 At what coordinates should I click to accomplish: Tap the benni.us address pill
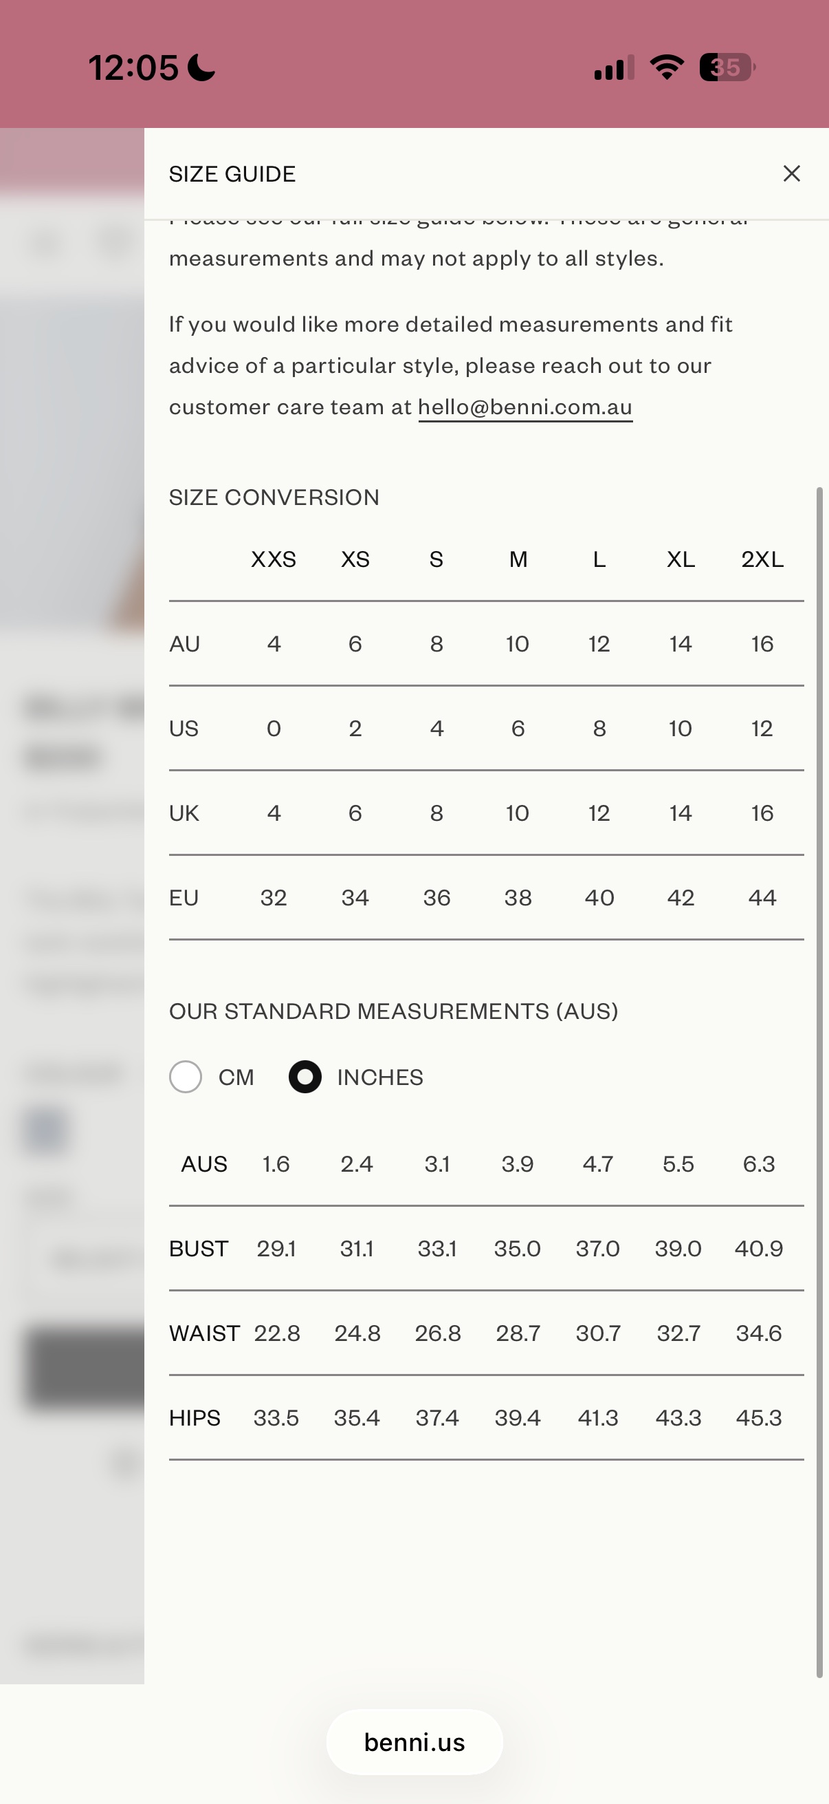(414, 1742)
